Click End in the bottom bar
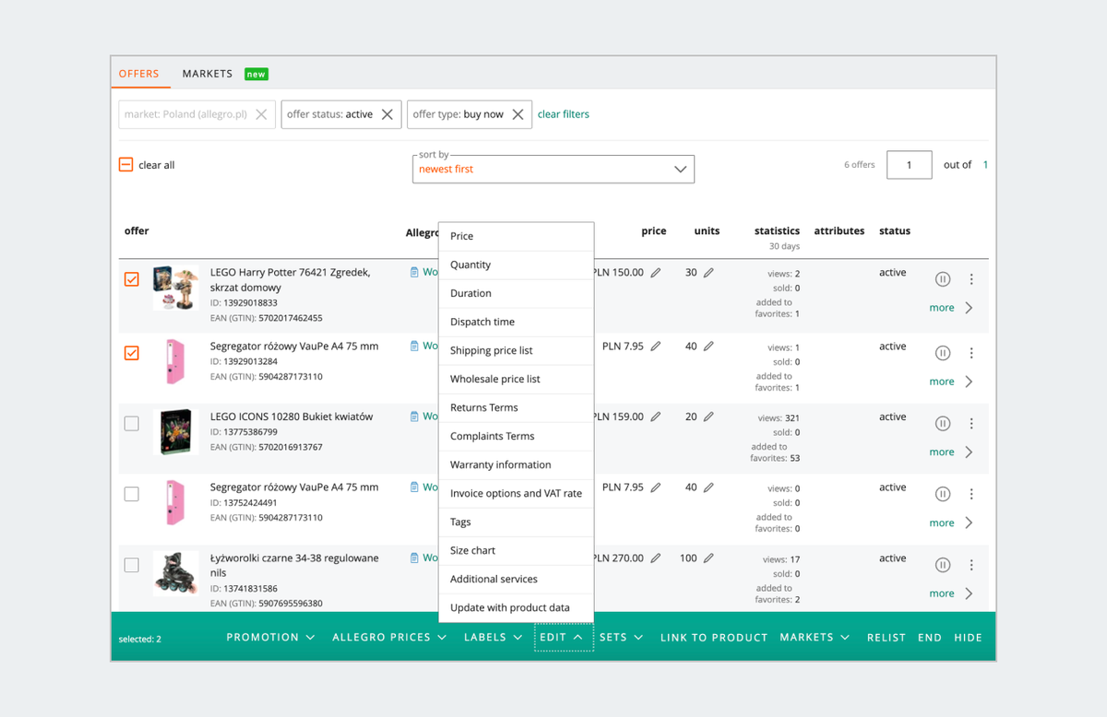 coord(930,637)
